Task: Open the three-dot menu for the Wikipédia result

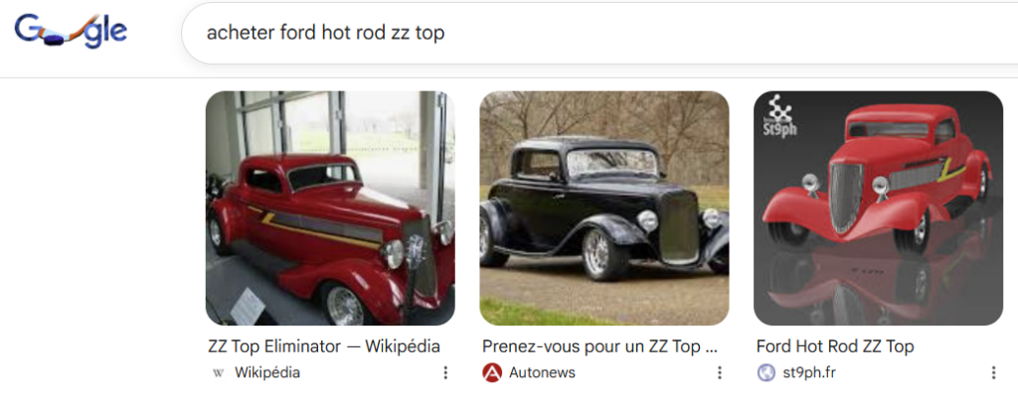Action: [445, 373]
